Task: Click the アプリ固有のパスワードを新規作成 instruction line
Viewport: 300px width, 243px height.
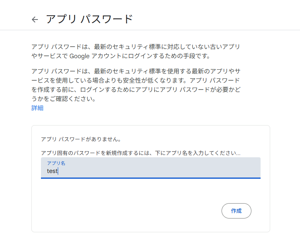Action: (x=140, y=153)
